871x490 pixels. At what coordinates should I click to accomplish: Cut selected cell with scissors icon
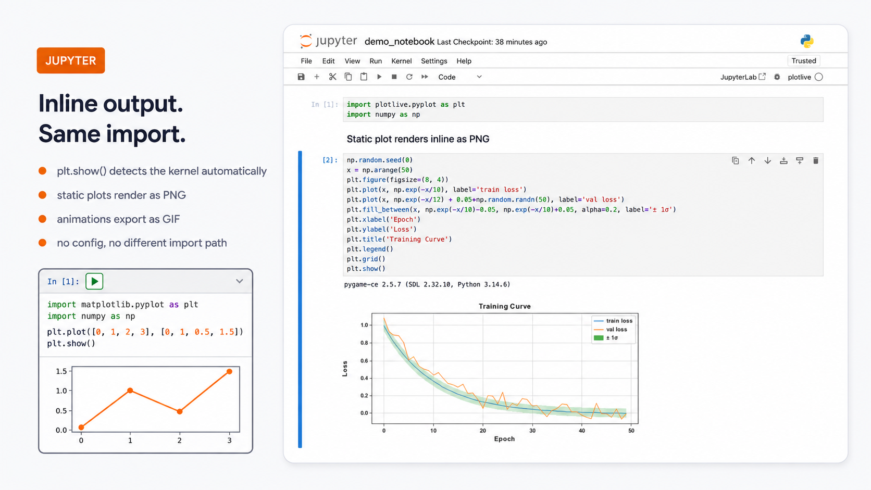pos(332,77)
